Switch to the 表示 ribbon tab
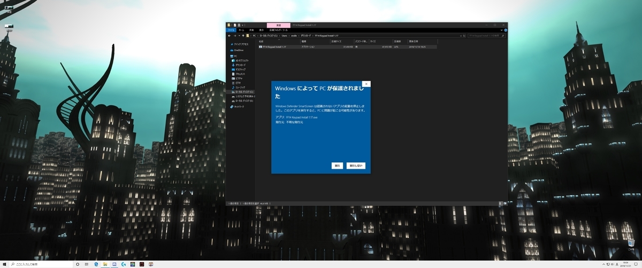This screenshot has height=268, width=642. pos(261,30)
